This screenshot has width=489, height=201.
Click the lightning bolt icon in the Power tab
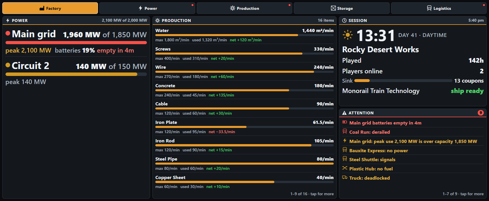(x=140, y=8)
